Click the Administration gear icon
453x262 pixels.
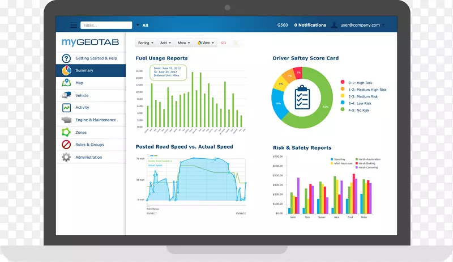[66, 157]
